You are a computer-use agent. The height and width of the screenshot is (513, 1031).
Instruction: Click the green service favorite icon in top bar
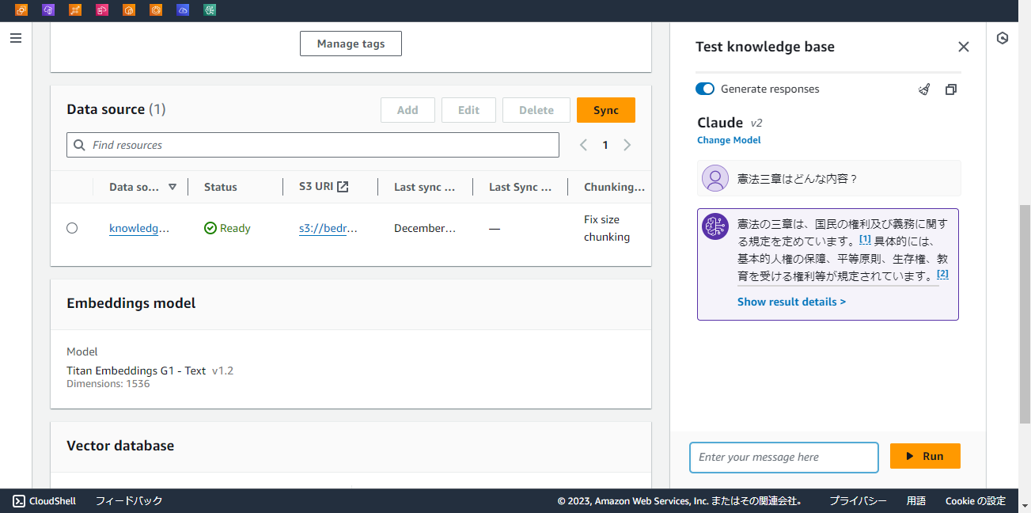point(210,10)
